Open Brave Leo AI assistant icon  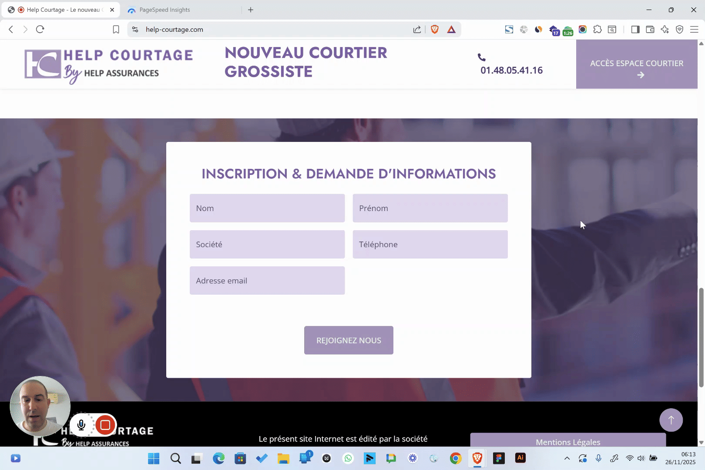tap(665, 29)
